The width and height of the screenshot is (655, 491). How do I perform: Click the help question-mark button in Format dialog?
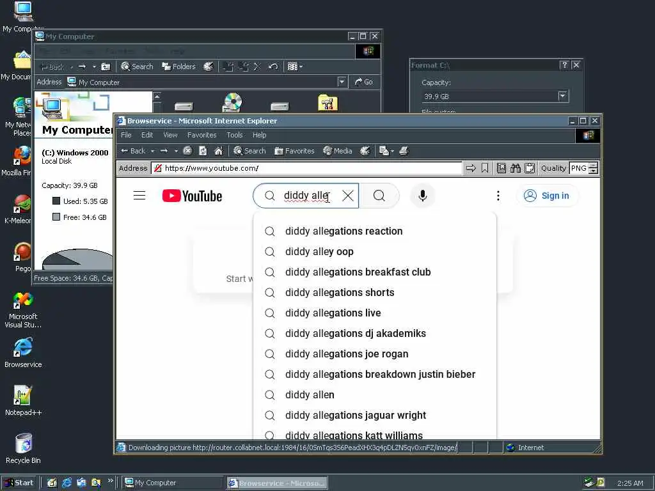pyautogui.click(x=564, y=65)
